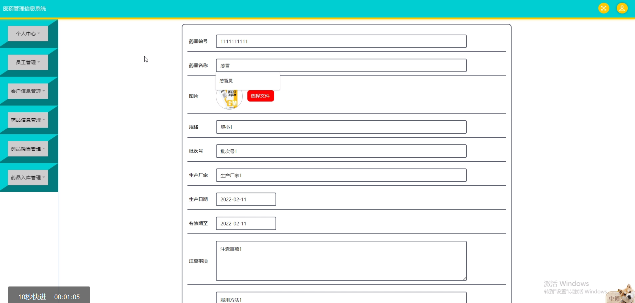Click the yellow fullscreen cross icon
Image resolution: width=635 pixels, height=303 pixels.
pos(603,8)
